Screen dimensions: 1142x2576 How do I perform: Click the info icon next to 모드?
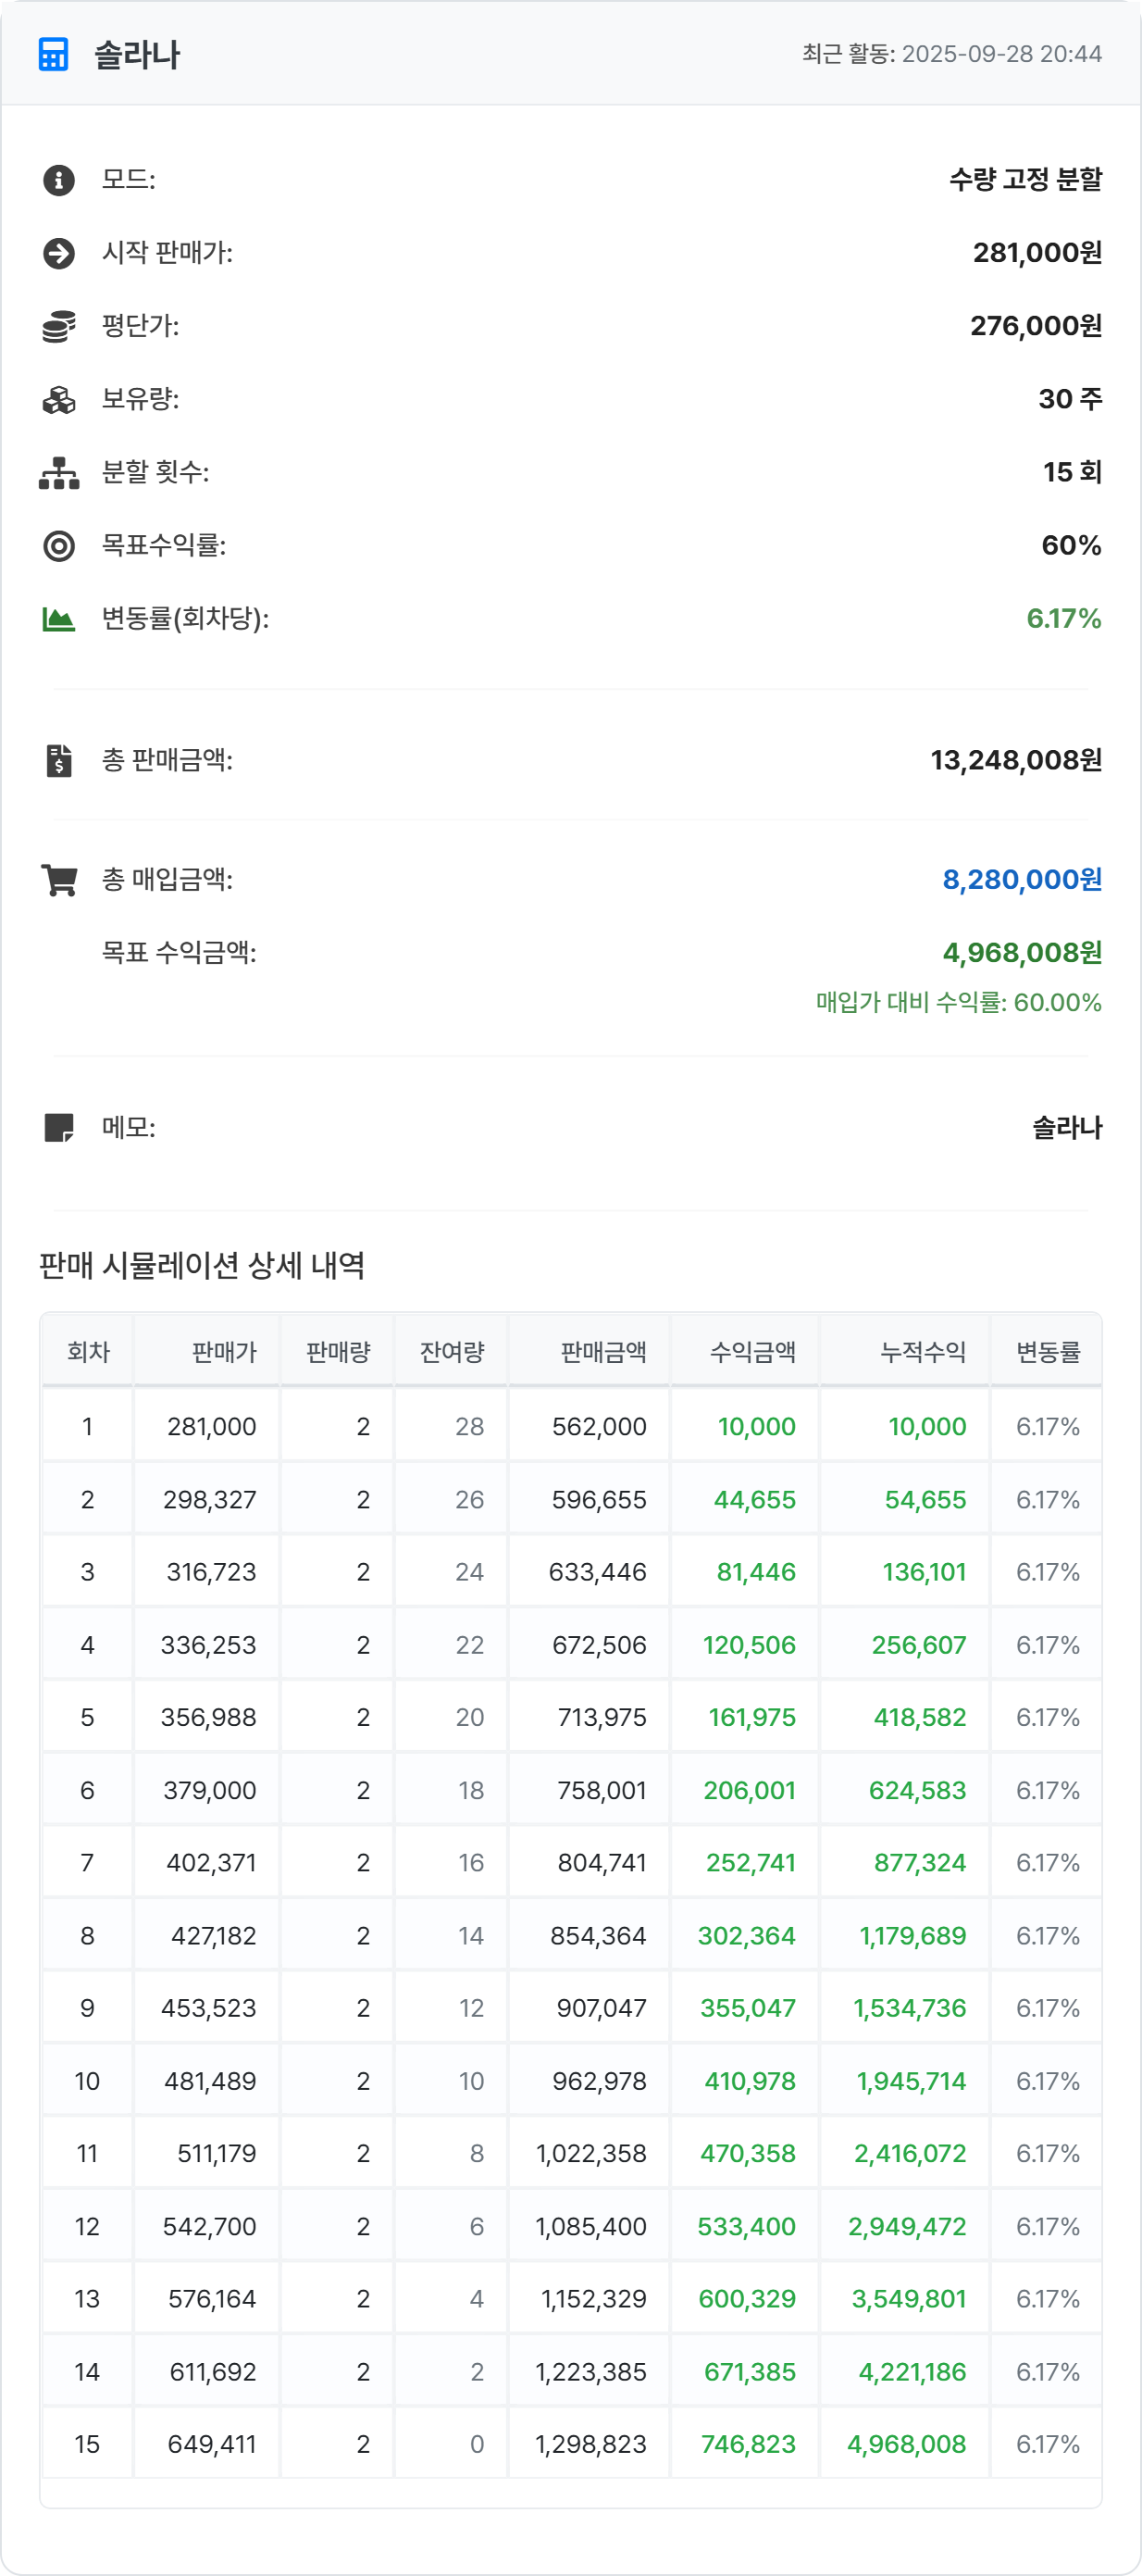(59, 180)
